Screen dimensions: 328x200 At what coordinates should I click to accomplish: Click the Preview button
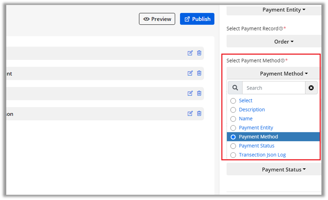coord(157,19)
